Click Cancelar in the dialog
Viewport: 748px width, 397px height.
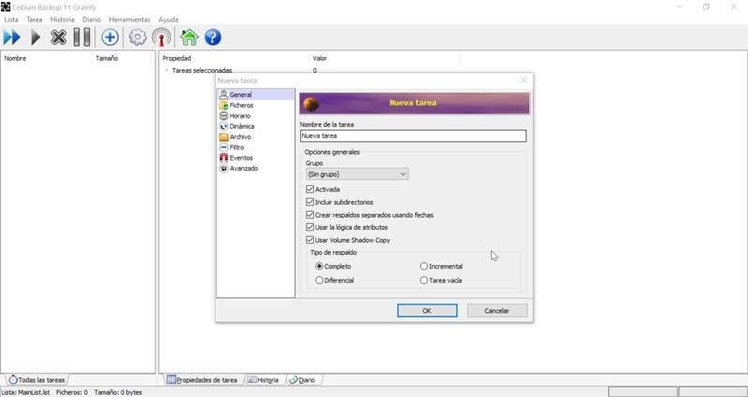point(497,311)
